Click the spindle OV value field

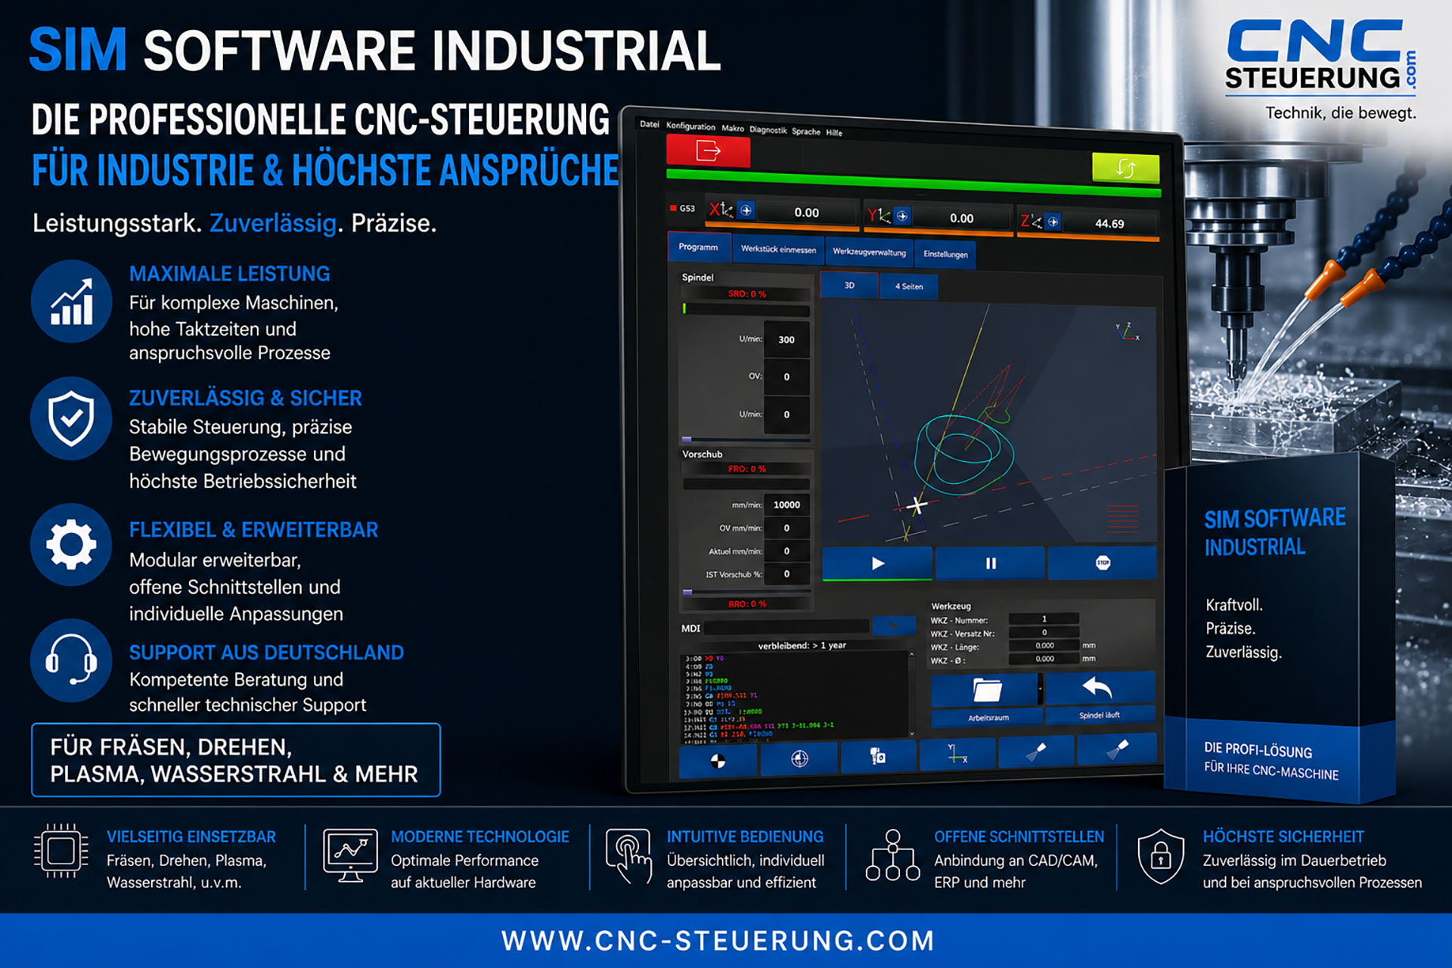pos(786,377)
